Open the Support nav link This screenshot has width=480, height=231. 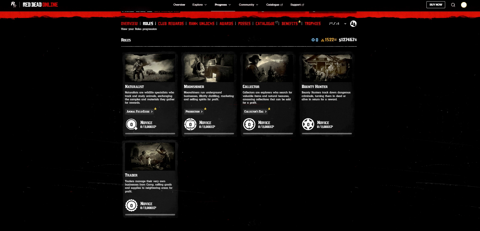[297, 5]
